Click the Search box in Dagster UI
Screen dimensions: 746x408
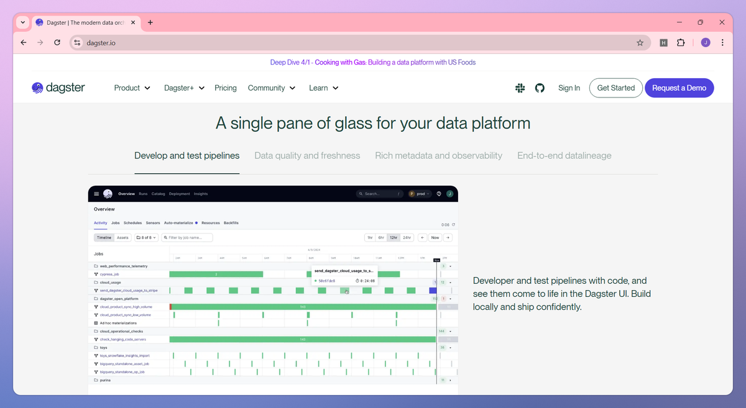tap(380, 194)
